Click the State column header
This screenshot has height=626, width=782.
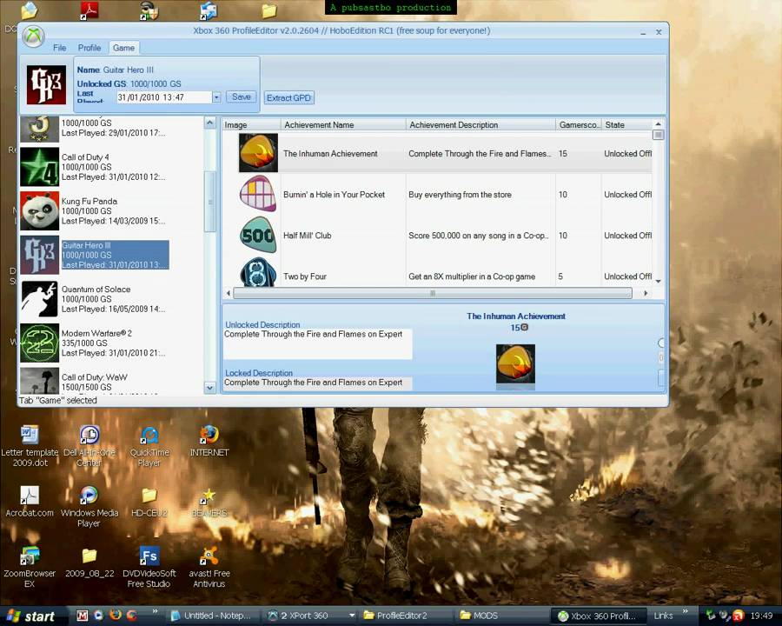coord(626,125)
